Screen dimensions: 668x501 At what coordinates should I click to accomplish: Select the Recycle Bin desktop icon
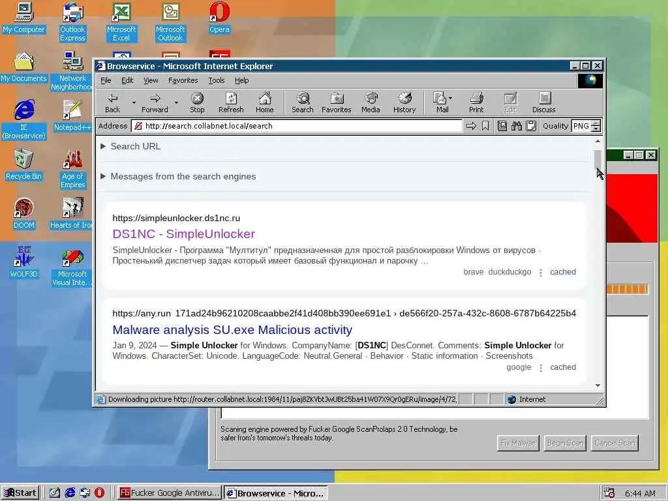click(x=24, y=165)
